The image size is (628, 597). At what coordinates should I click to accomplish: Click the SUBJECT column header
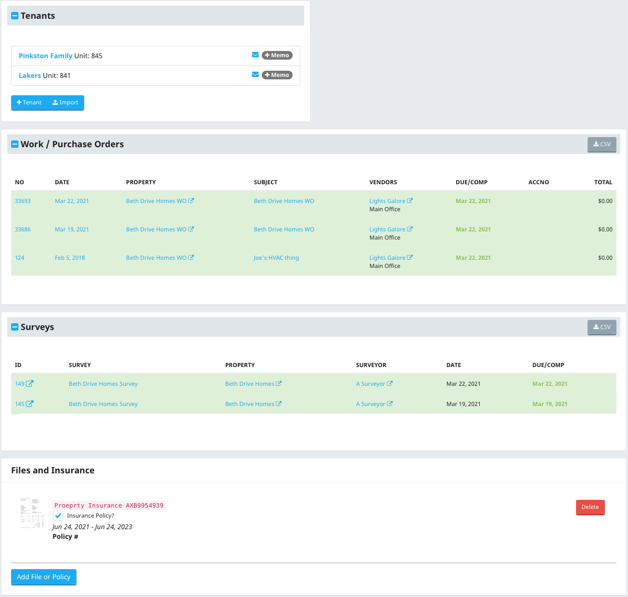[x=266, y=182]
